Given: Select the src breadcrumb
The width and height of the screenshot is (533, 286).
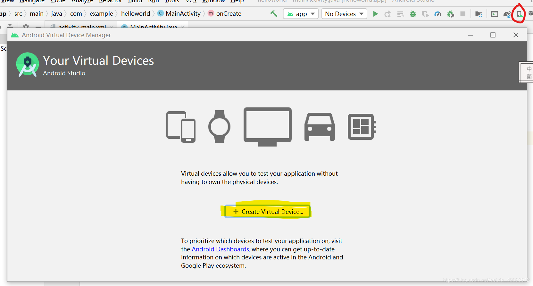Looking at the screenshot, I should click(18, 13).
